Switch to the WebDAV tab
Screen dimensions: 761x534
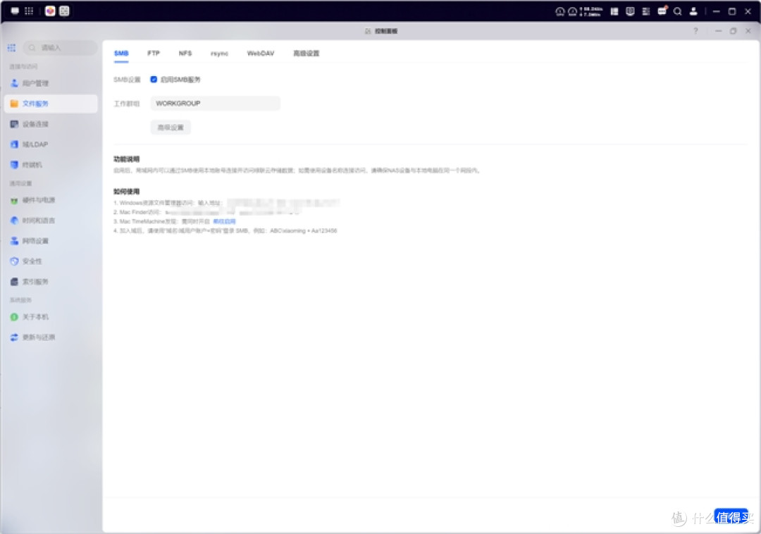[x=261, y=54]
